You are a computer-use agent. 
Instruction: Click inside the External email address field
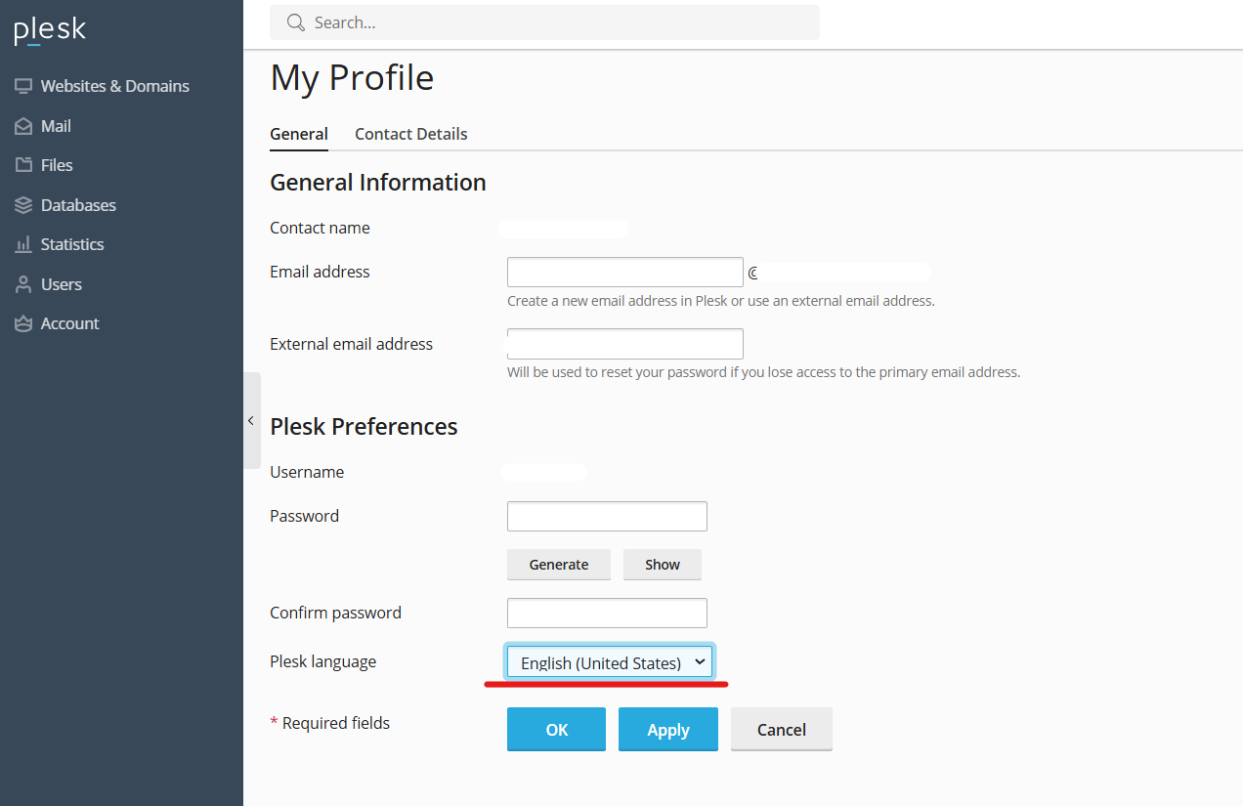[x=624, y=343]
